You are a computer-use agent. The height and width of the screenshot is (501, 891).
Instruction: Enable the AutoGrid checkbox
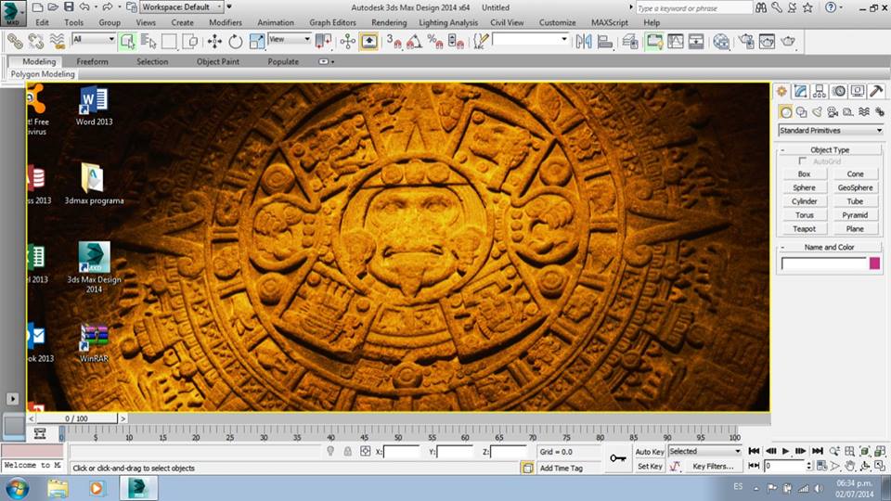pyautogui.click(x=802, y=161)
